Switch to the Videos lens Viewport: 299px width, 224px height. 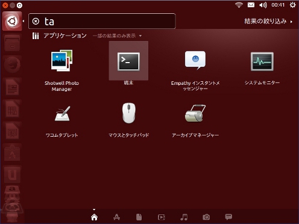tap(162, 217)
